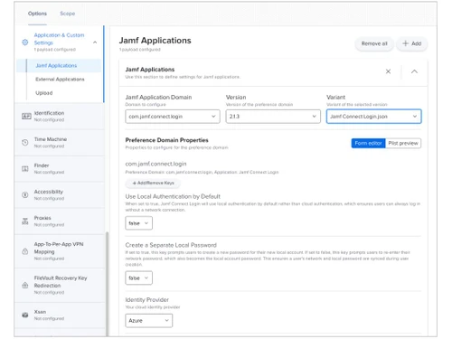Select External Applications in the sidebar
452x339 pixels.
point(60,80)
